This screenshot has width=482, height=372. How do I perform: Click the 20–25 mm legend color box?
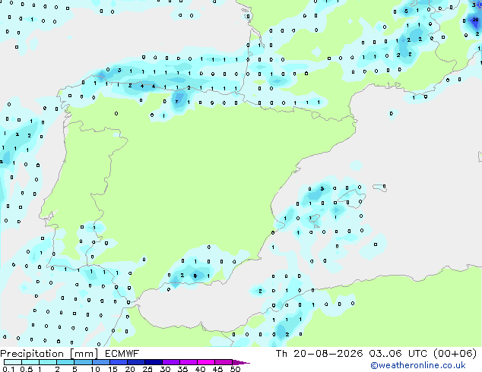coord(136,362)
